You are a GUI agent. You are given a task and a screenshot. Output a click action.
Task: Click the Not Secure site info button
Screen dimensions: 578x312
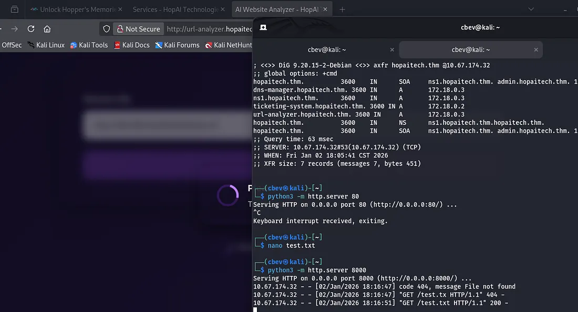point(139,29)
